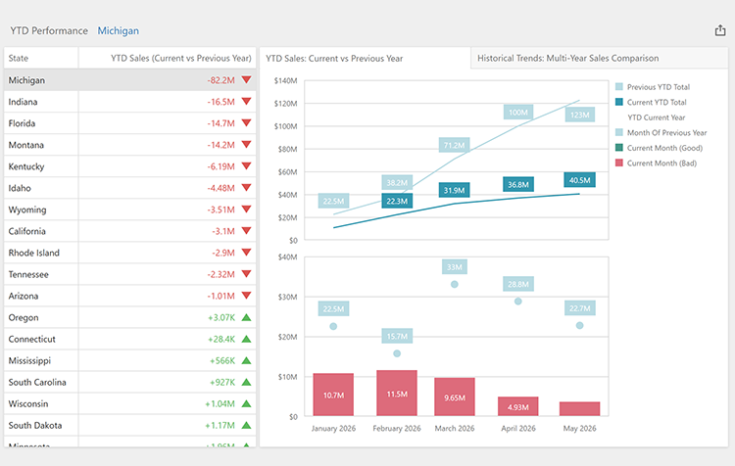Screen dimensions: 735x466
Task: Click the 33M previous month label
Action: (x=454, y=267)
